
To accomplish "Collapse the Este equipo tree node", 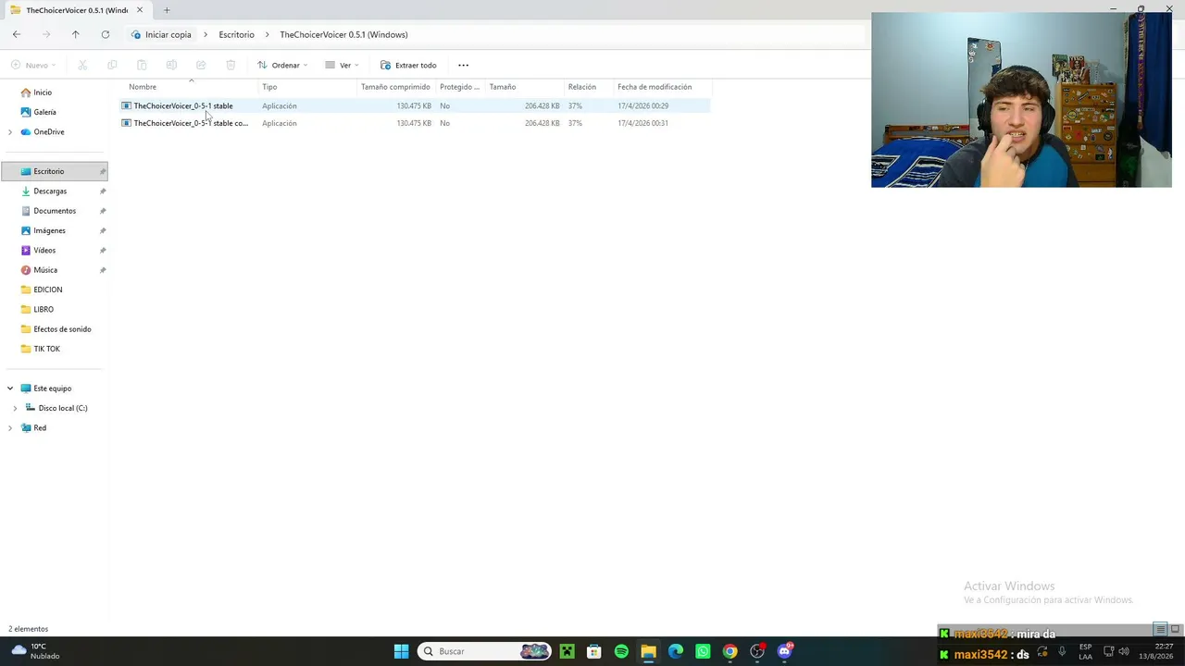I will tap(10, 388).
